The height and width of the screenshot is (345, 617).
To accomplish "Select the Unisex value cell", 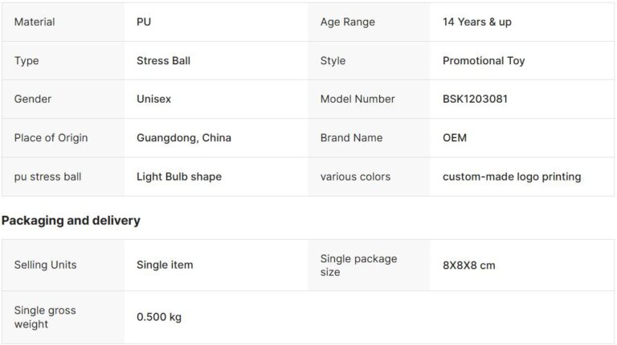I will pyautogui.click(x=154, y=99).
